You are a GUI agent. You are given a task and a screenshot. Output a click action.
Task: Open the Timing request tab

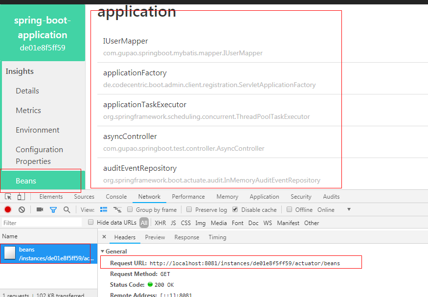218,237
